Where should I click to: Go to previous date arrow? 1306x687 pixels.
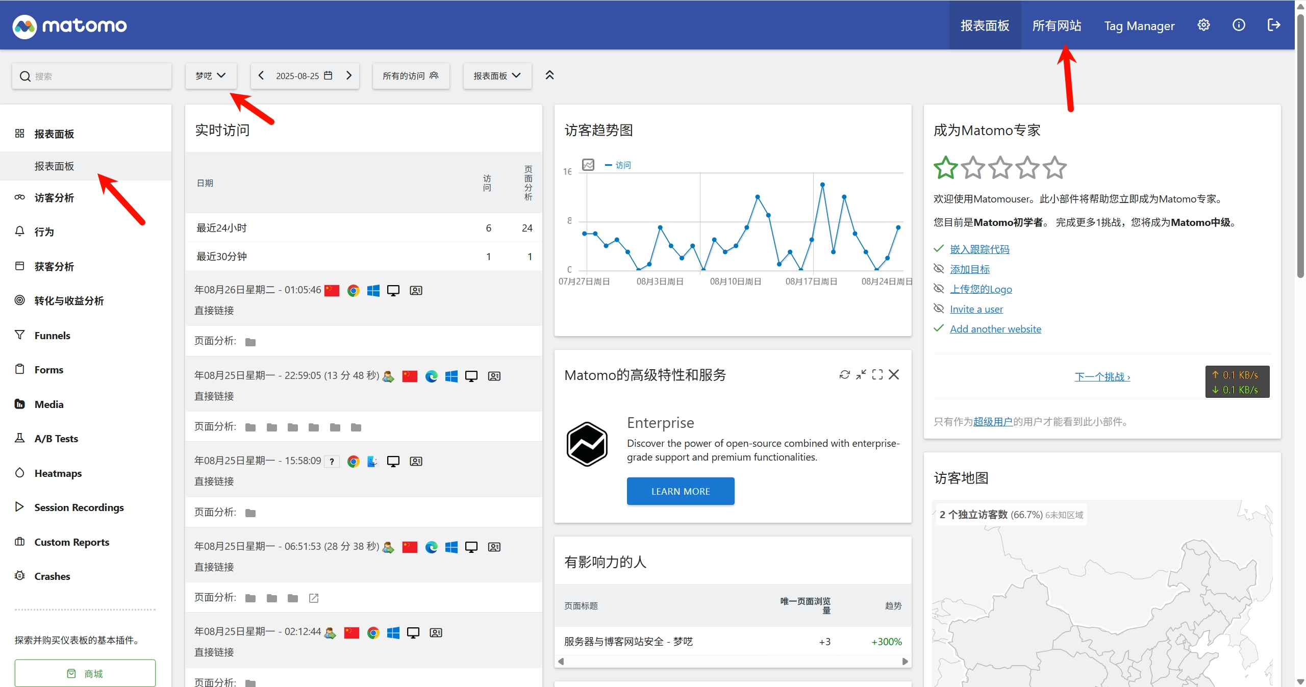261,75
